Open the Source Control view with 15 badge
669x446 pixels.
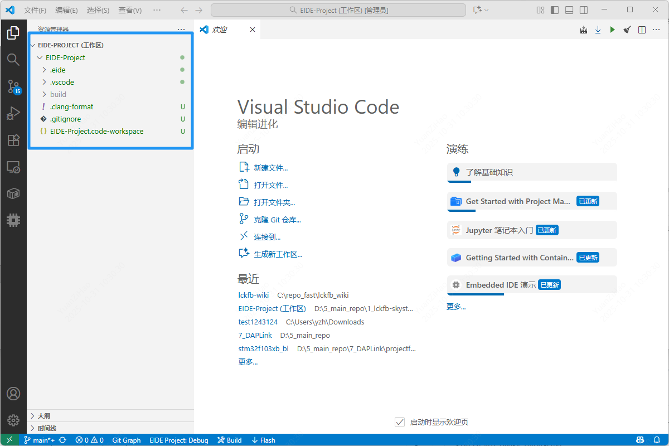point(13,86)
